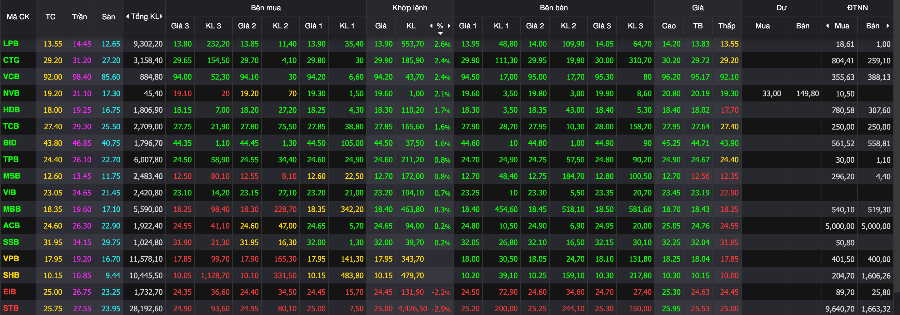Click the sort-descending caret under % header
Screen dimensions: 900x315
(440, 33)
